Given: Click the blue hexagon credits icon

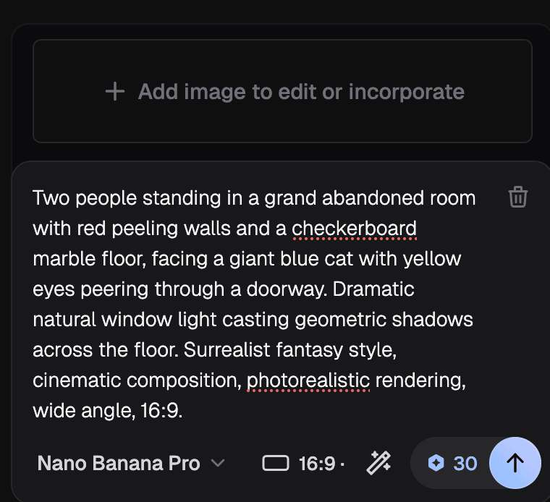Looking at the screenshot, I should coord(436,463).
